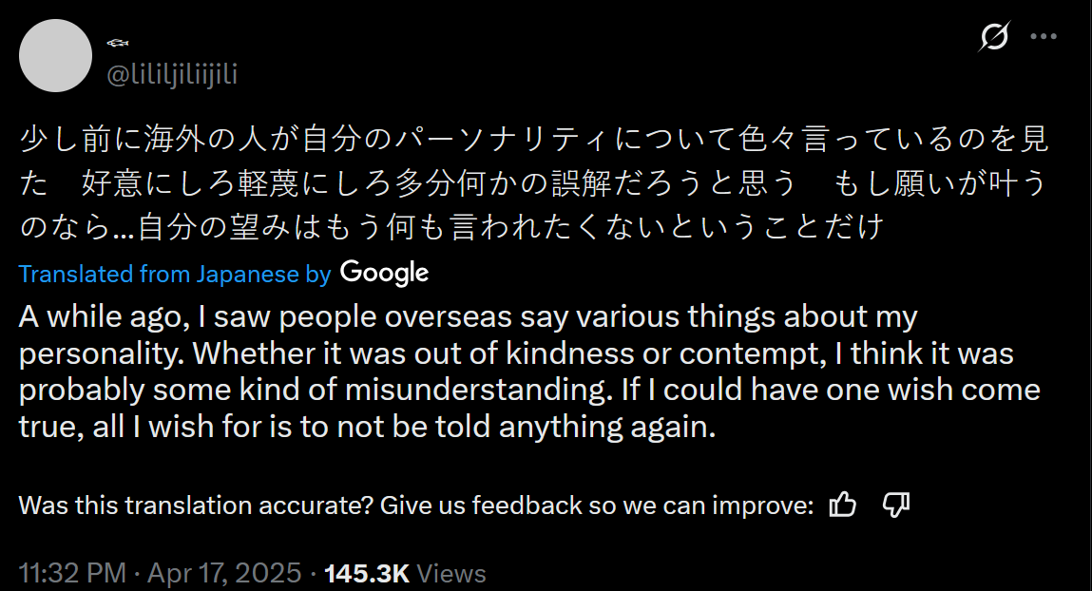This screenshot has height=591, width=1092.
Task: Click first line of original Japanese text
Action: (534, 140)
